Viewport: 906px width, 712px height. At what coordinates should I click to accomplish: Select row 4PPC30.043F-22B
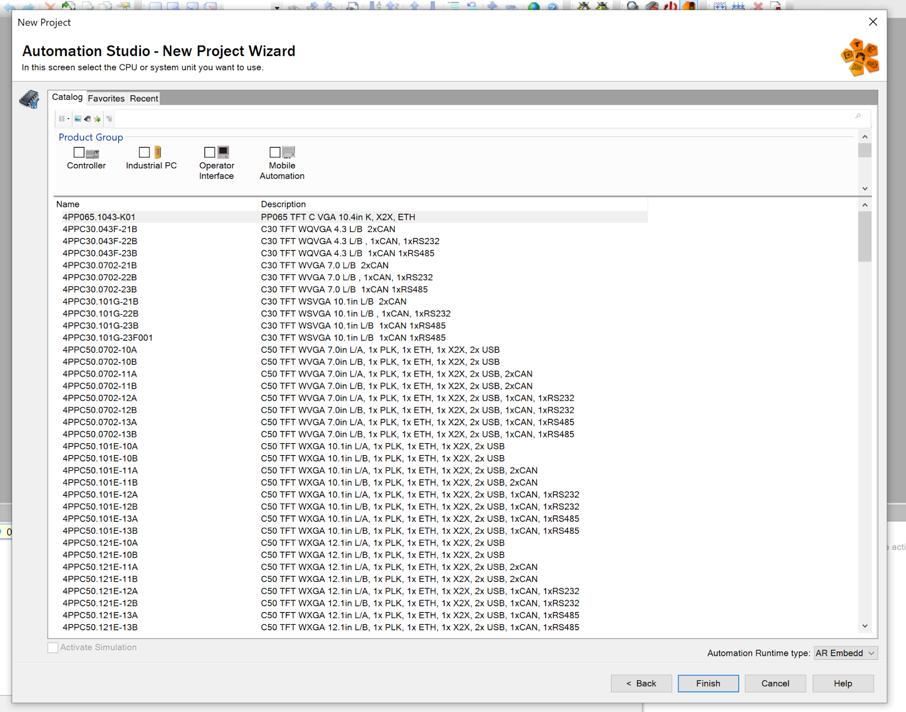coord(351,241)
